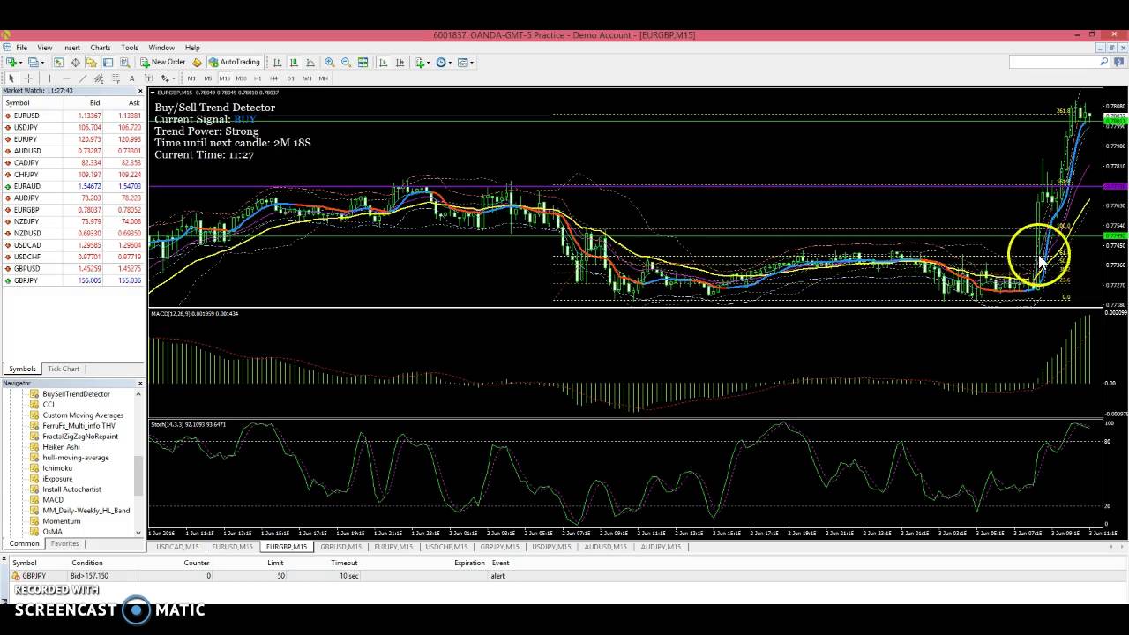
Task: Expand the Indicators dropdown arrow
Action: (429, 63)
